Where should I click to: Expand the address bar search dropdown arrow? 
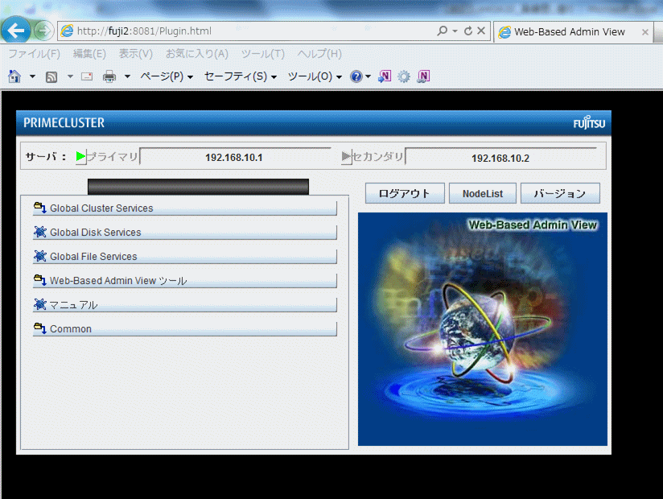click(x=455, y=31)
